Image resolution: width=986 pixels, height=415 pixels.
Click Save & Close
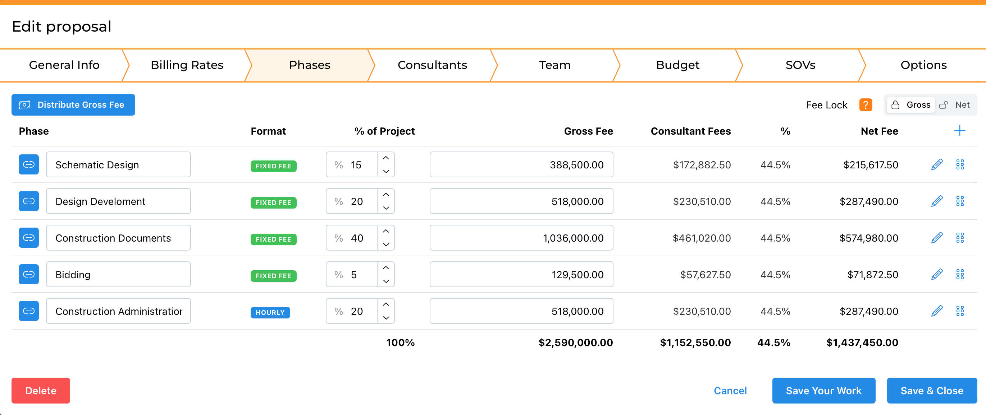932,391
